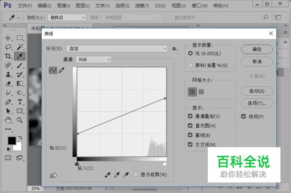This screenshot has height=193, width=291.
Task: Click the white point eyedropper
Action: click(x=126, y=174)
